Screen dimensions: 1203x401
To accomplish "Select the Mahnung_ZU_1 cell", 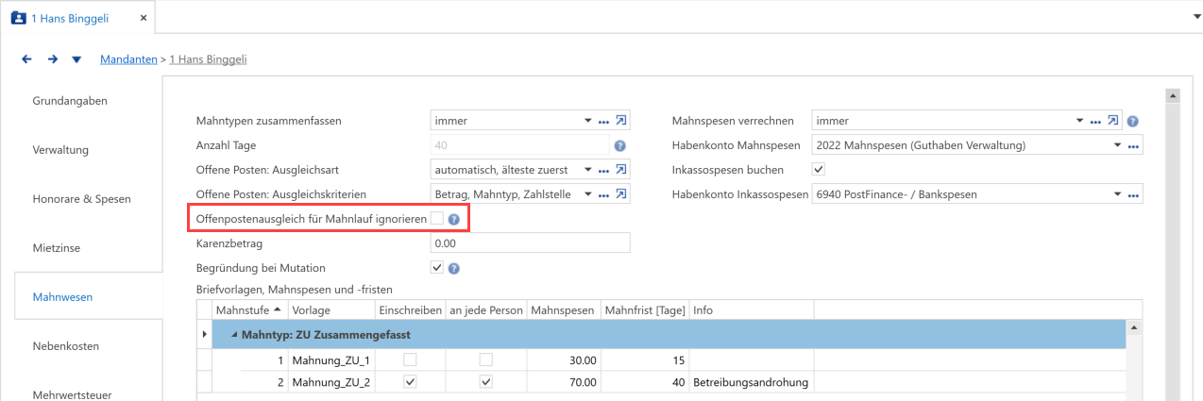I will point(330,360).
